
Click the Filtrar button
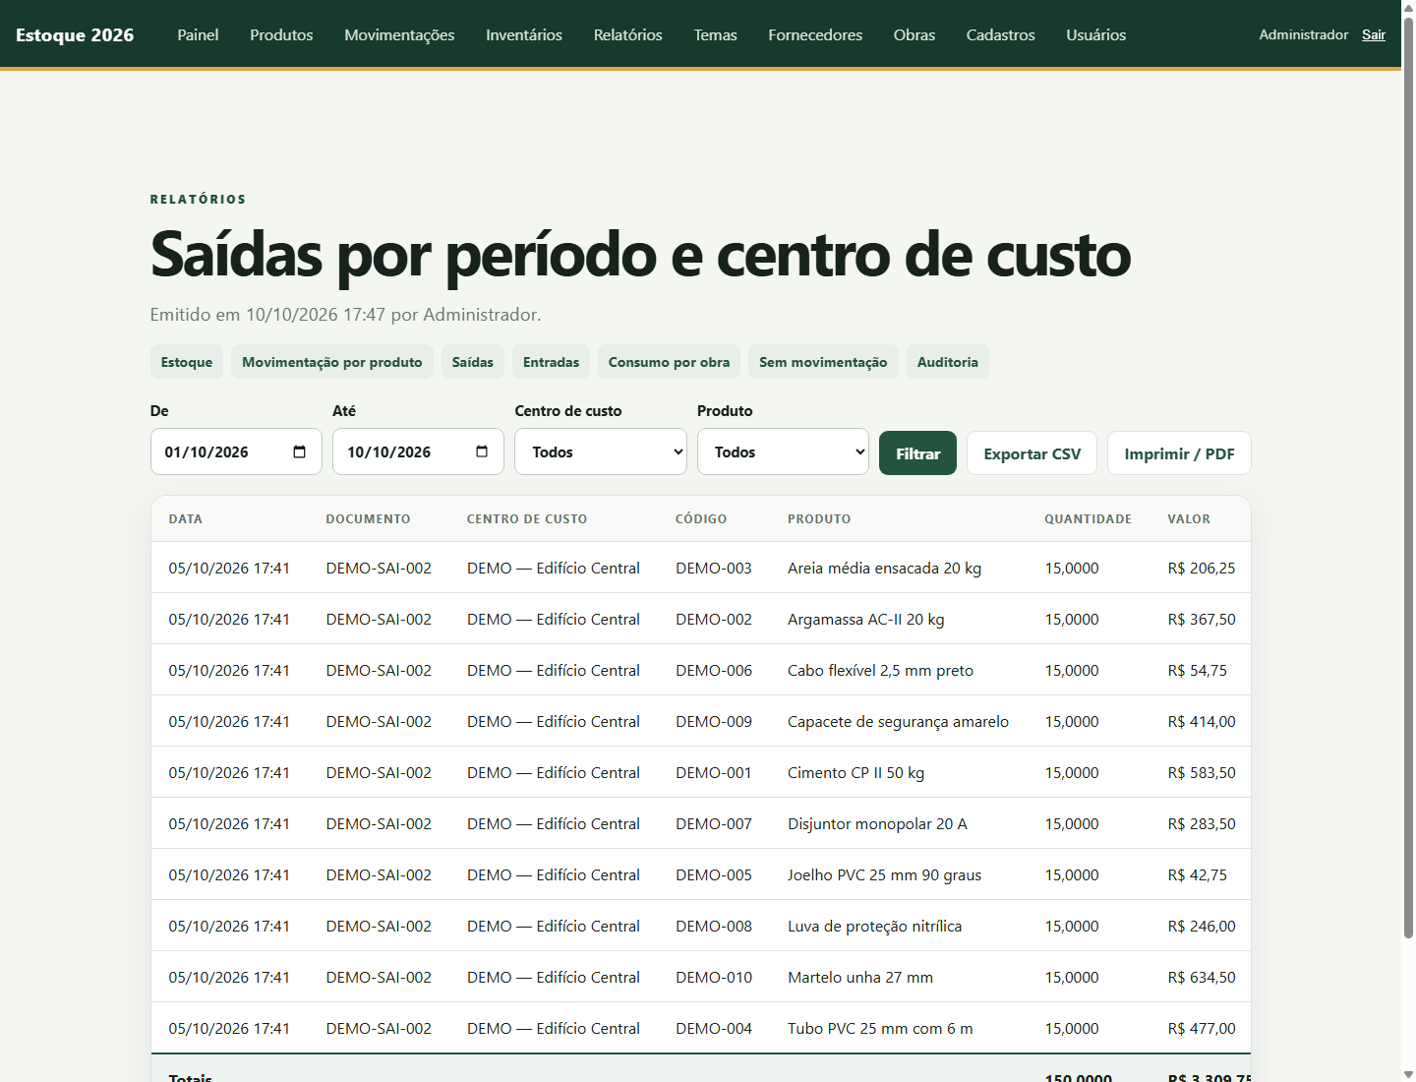(x=917, y=453)
